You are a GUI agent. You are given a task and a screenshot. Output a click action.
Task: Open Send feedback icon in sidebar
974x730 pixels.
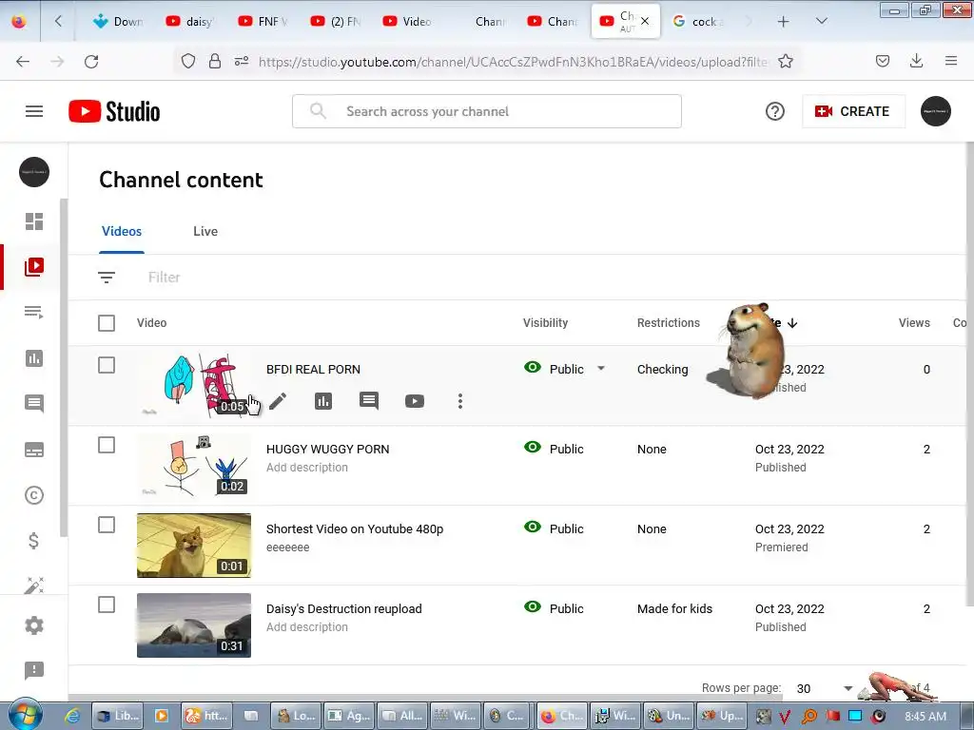point(34,670)
